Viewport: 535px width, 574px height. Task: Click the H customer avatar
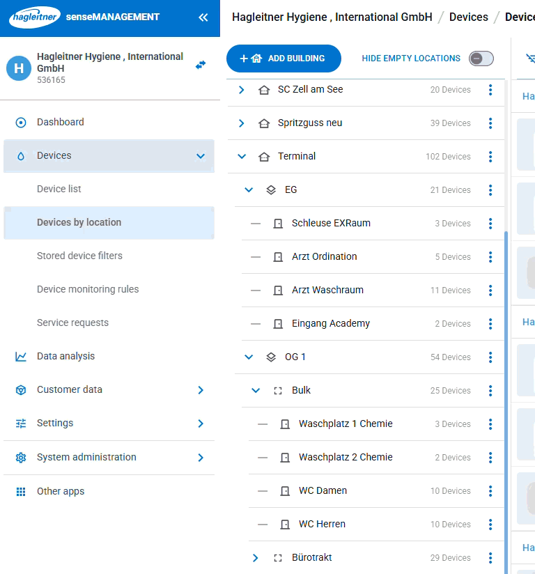19,68
